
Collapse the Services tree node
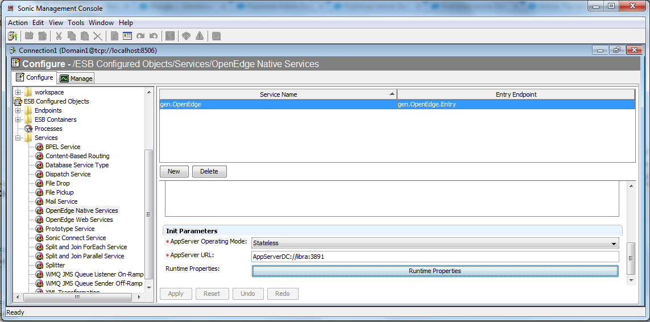(18, 138)
